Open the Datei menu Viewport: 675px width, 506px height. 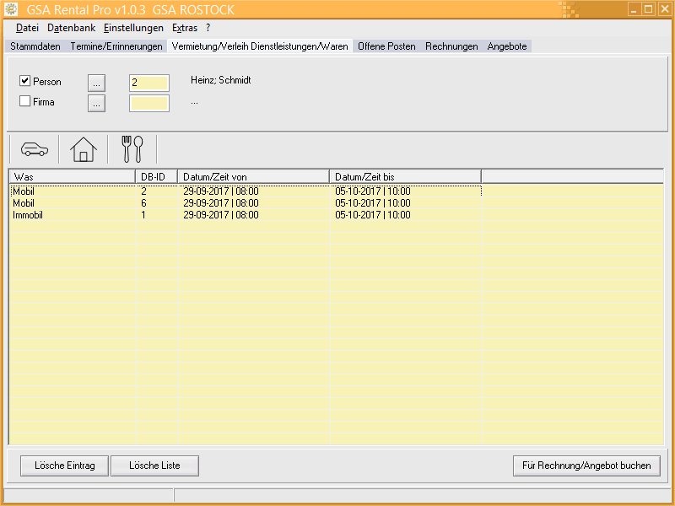tap(27, 28)
